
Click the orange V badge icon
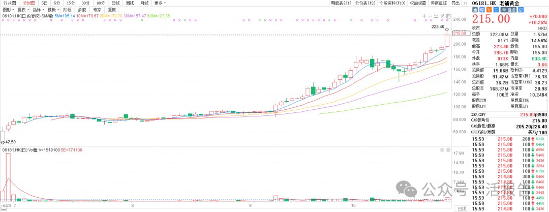click(x=488, y=10)
